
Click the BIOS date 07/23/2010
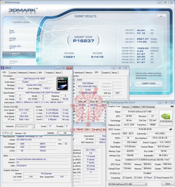(42, 166)
